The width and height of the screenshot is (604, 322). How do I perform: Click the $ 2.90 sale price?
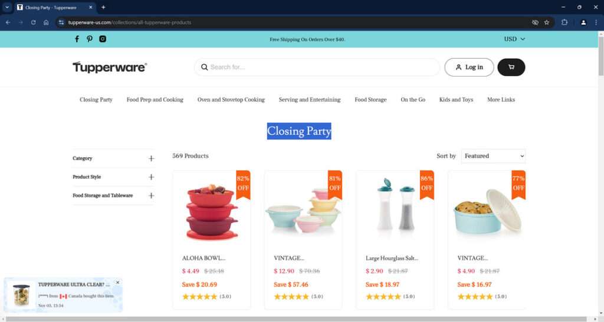pos(375,271)
